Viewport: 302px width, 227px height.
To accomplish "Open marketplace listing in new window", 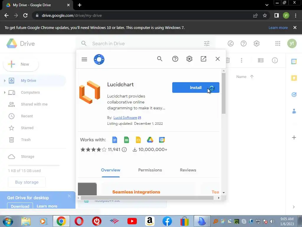I will (x=203, y=59).
